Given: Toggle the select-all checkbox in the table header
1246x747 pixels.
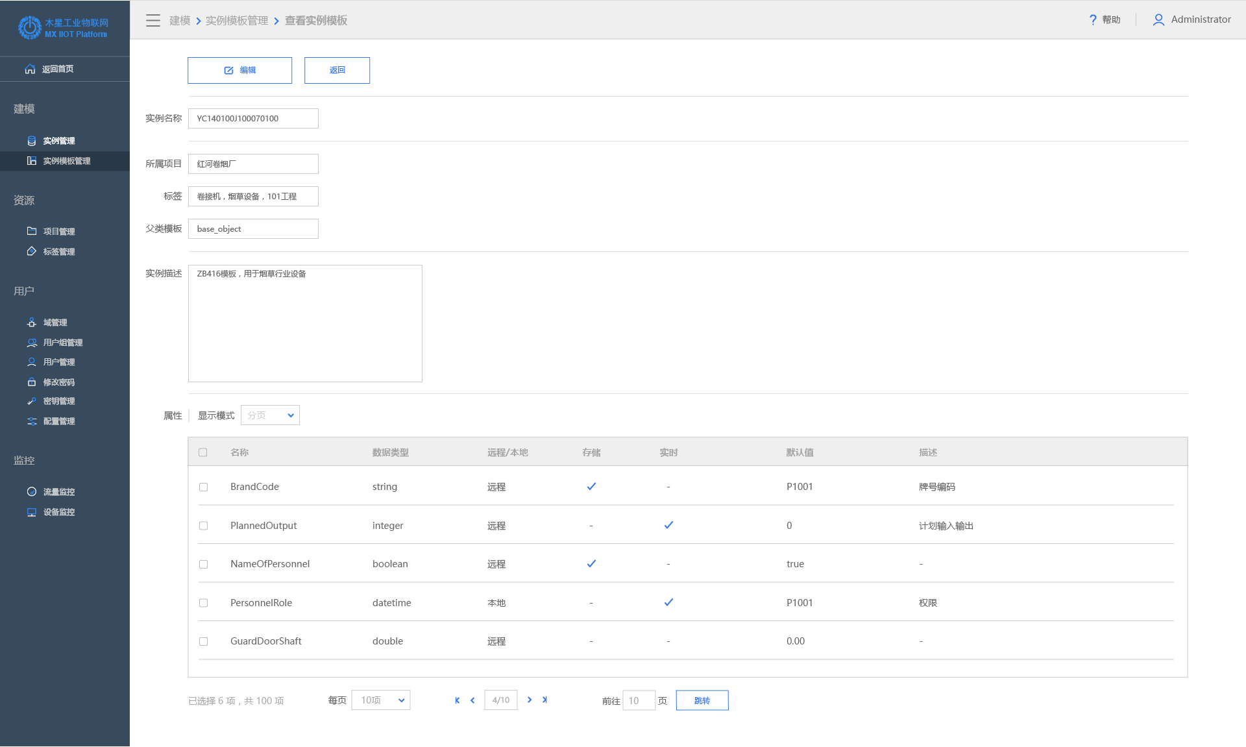Looking at the screenshot, I should point(203,452).
